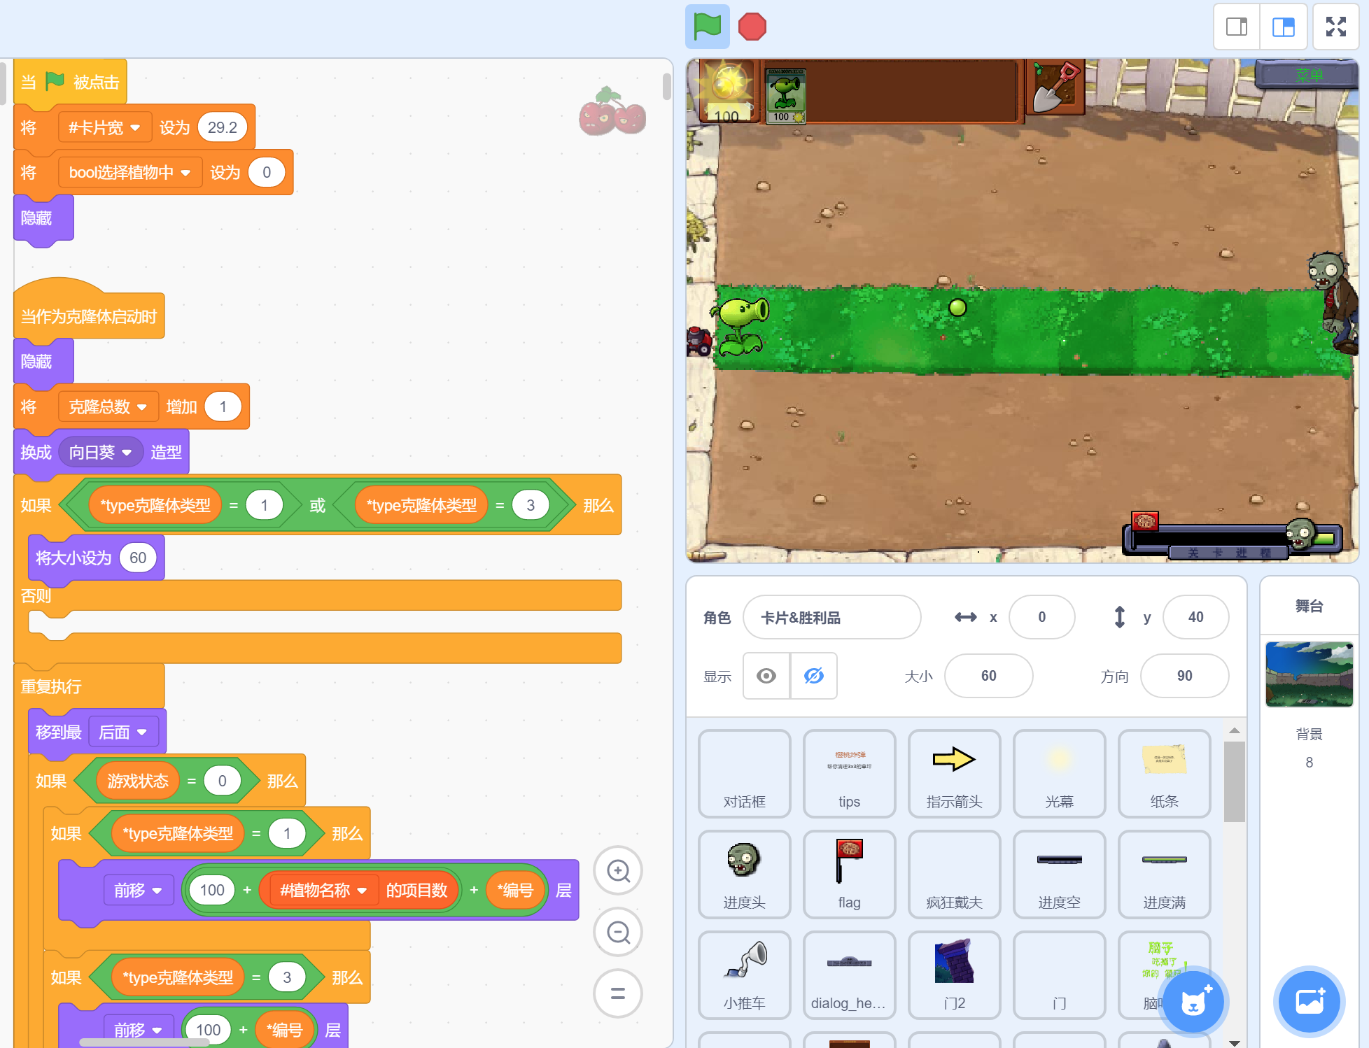1369x1048 pixels.
Task: Click the sun counter icon in game
Action: (726, 91)
